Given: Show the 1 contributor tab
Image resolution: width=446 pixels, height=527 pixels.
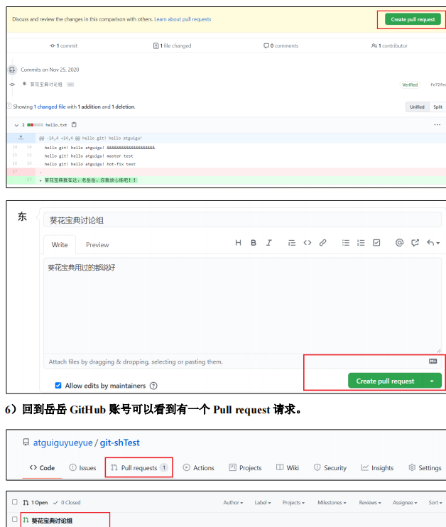Looking at the screenshot, I should pyautogui.click(x=389, y=45).
